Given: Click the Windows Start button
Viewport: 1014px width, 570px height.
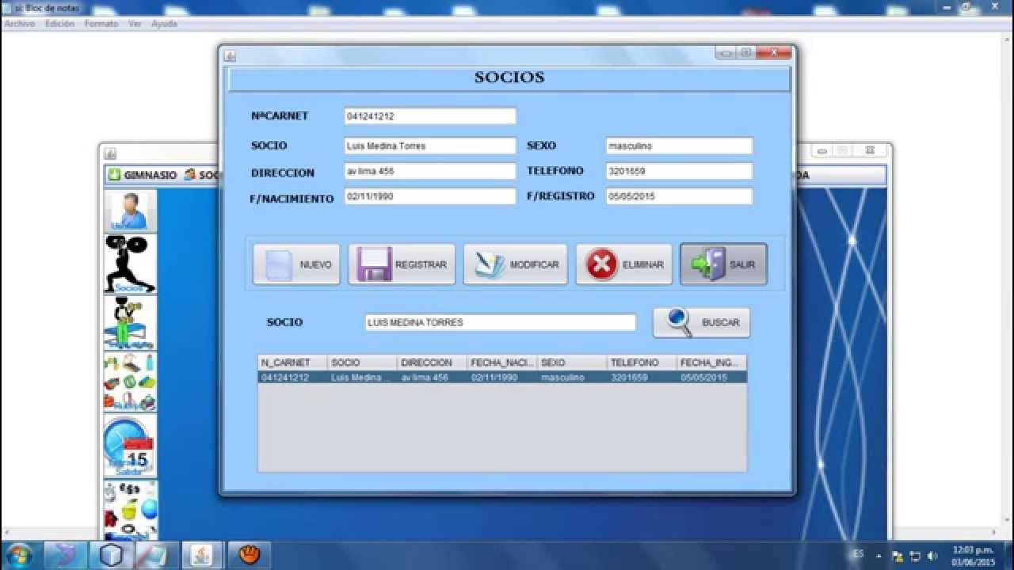Looking at the screenshot, I should tap(19, 554).
